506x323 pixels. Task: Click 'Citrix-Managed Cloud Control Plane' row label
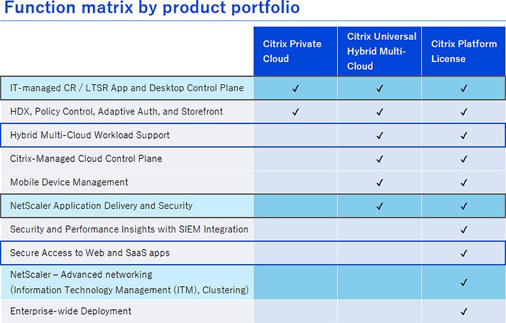pos(86,158)
